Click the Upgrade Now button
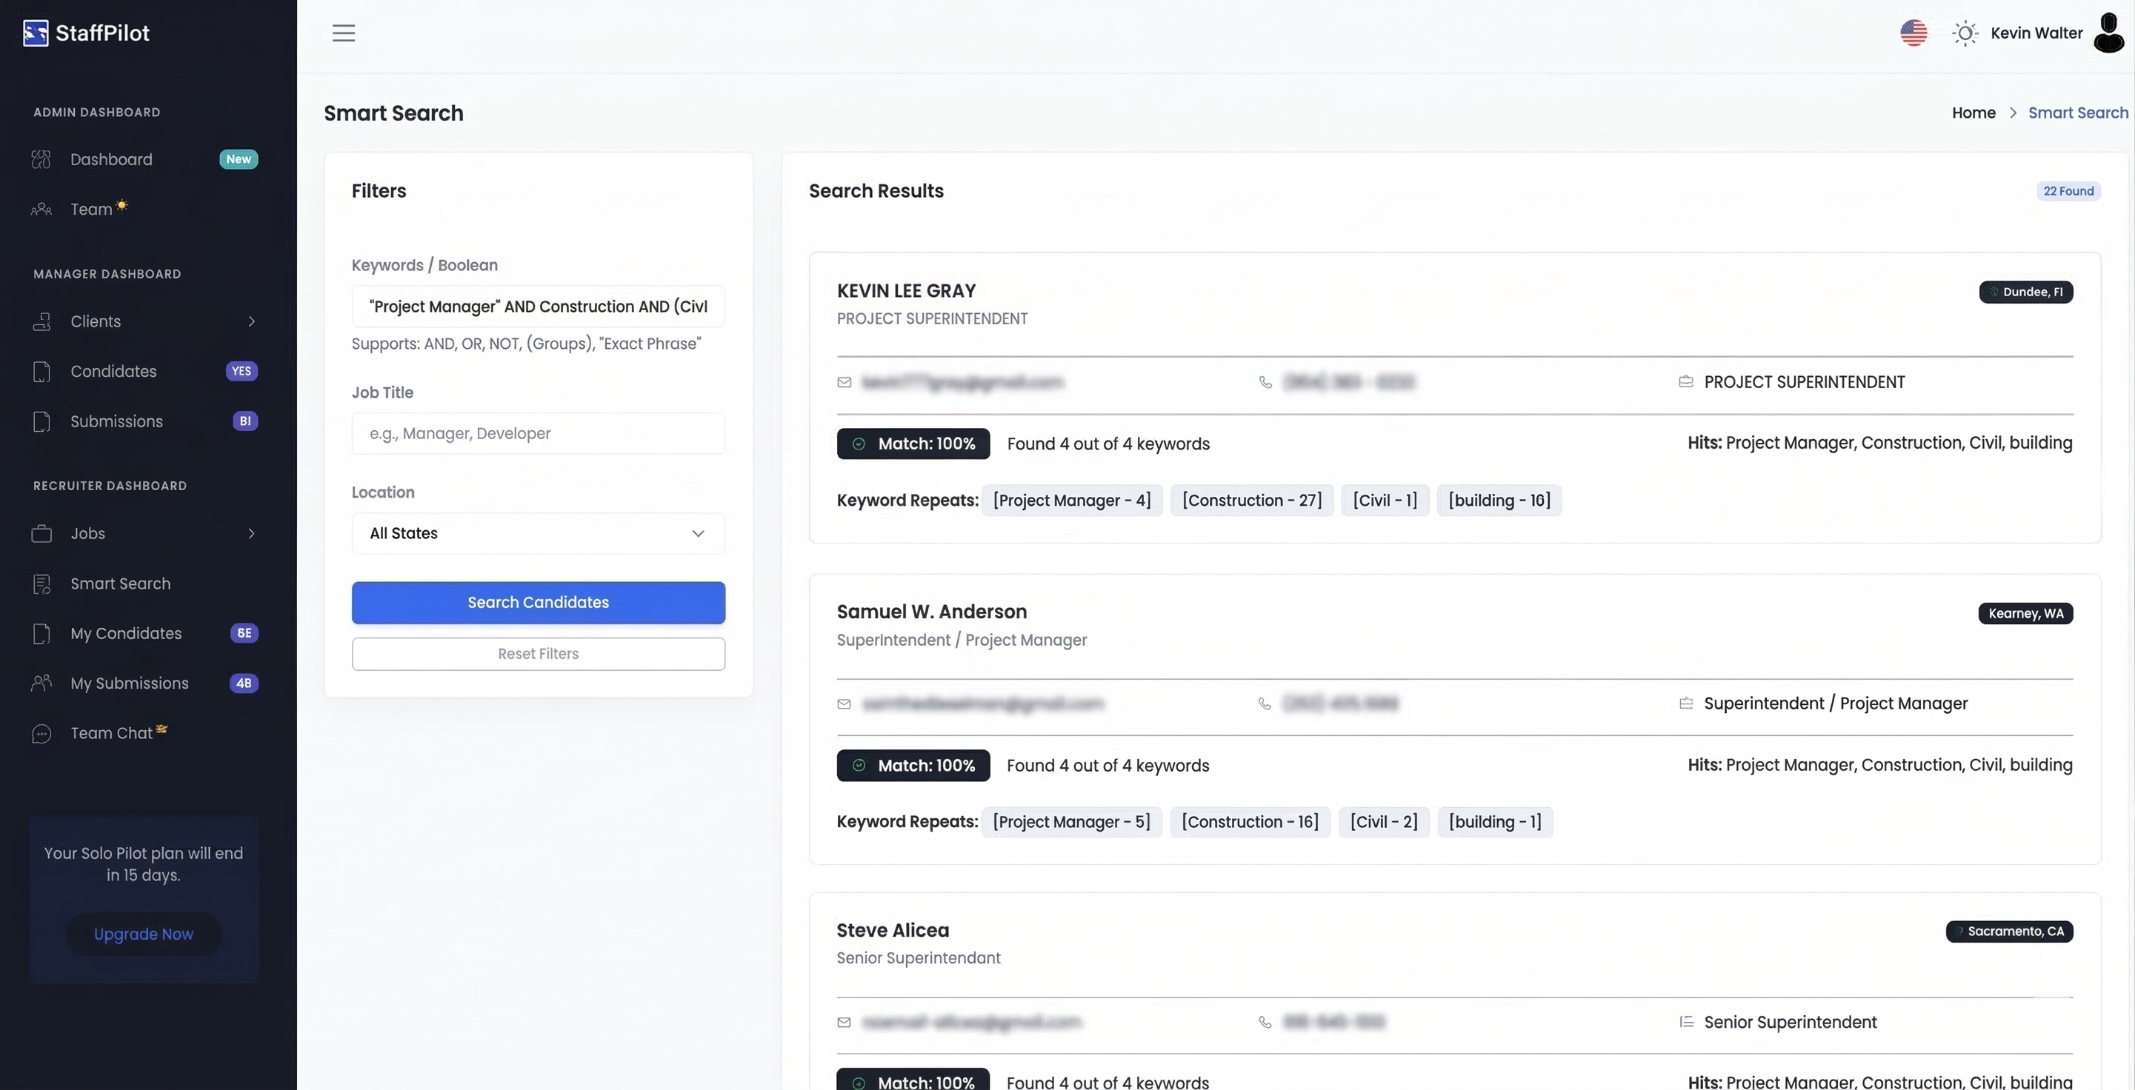This screenshot has width=2135, height=1090. click(x=144, y=934)
